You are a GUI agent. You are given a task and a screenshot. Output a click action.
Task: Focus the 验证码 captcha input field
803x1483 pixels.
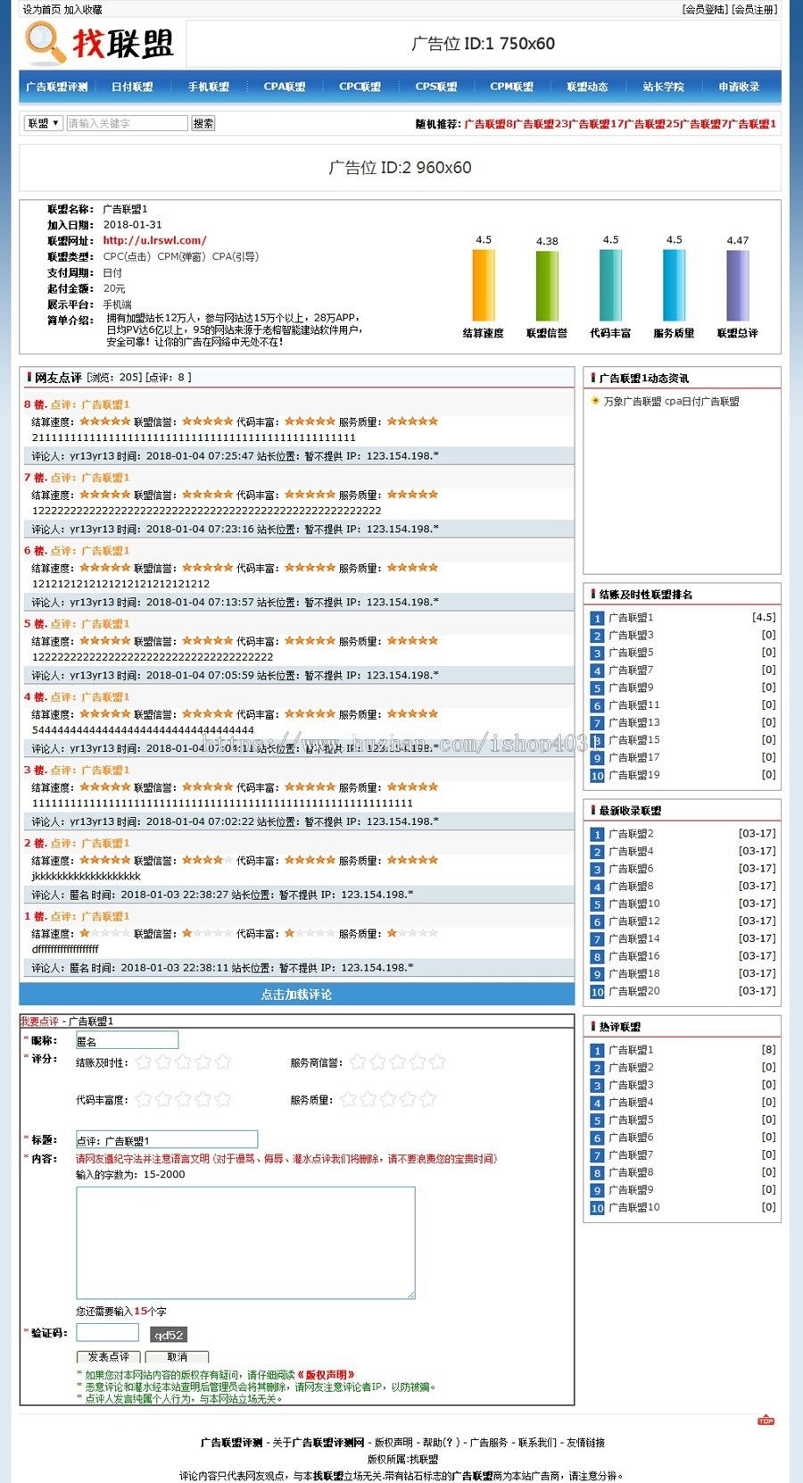pos(107,1333)
